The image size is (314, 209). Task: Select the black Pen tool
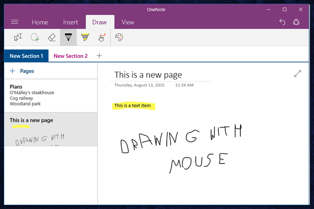68,37
